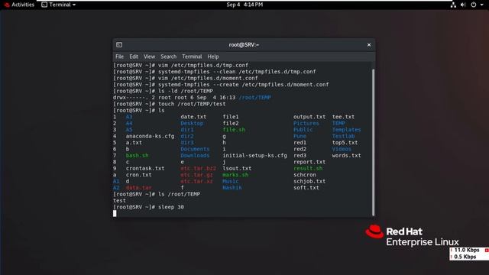This screenshot has height=275, width=489.
Task: Open the clock showing Sep 4 4:14 PM
Action: 244,5
